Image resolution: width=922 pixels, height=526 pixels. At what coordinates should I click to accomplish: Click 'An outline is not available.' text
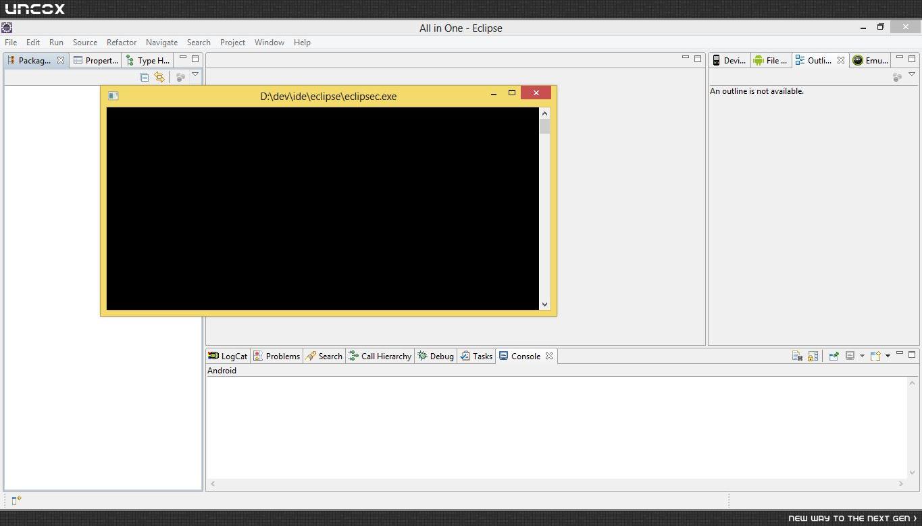tap(757, 91)
